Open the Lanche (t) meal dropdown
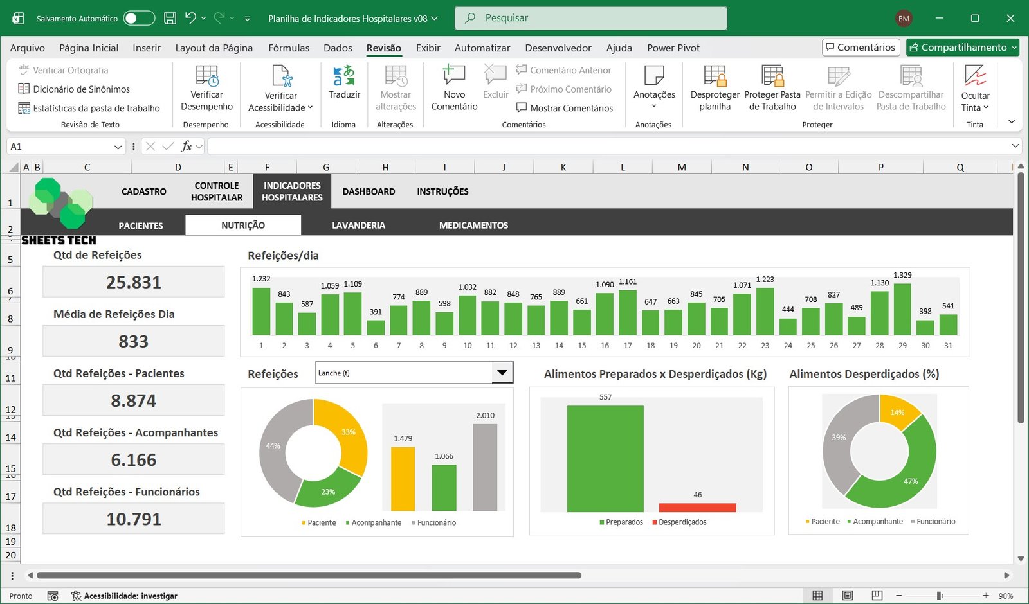This screenshot has width=1029, height=604. (x=502, y=373)
